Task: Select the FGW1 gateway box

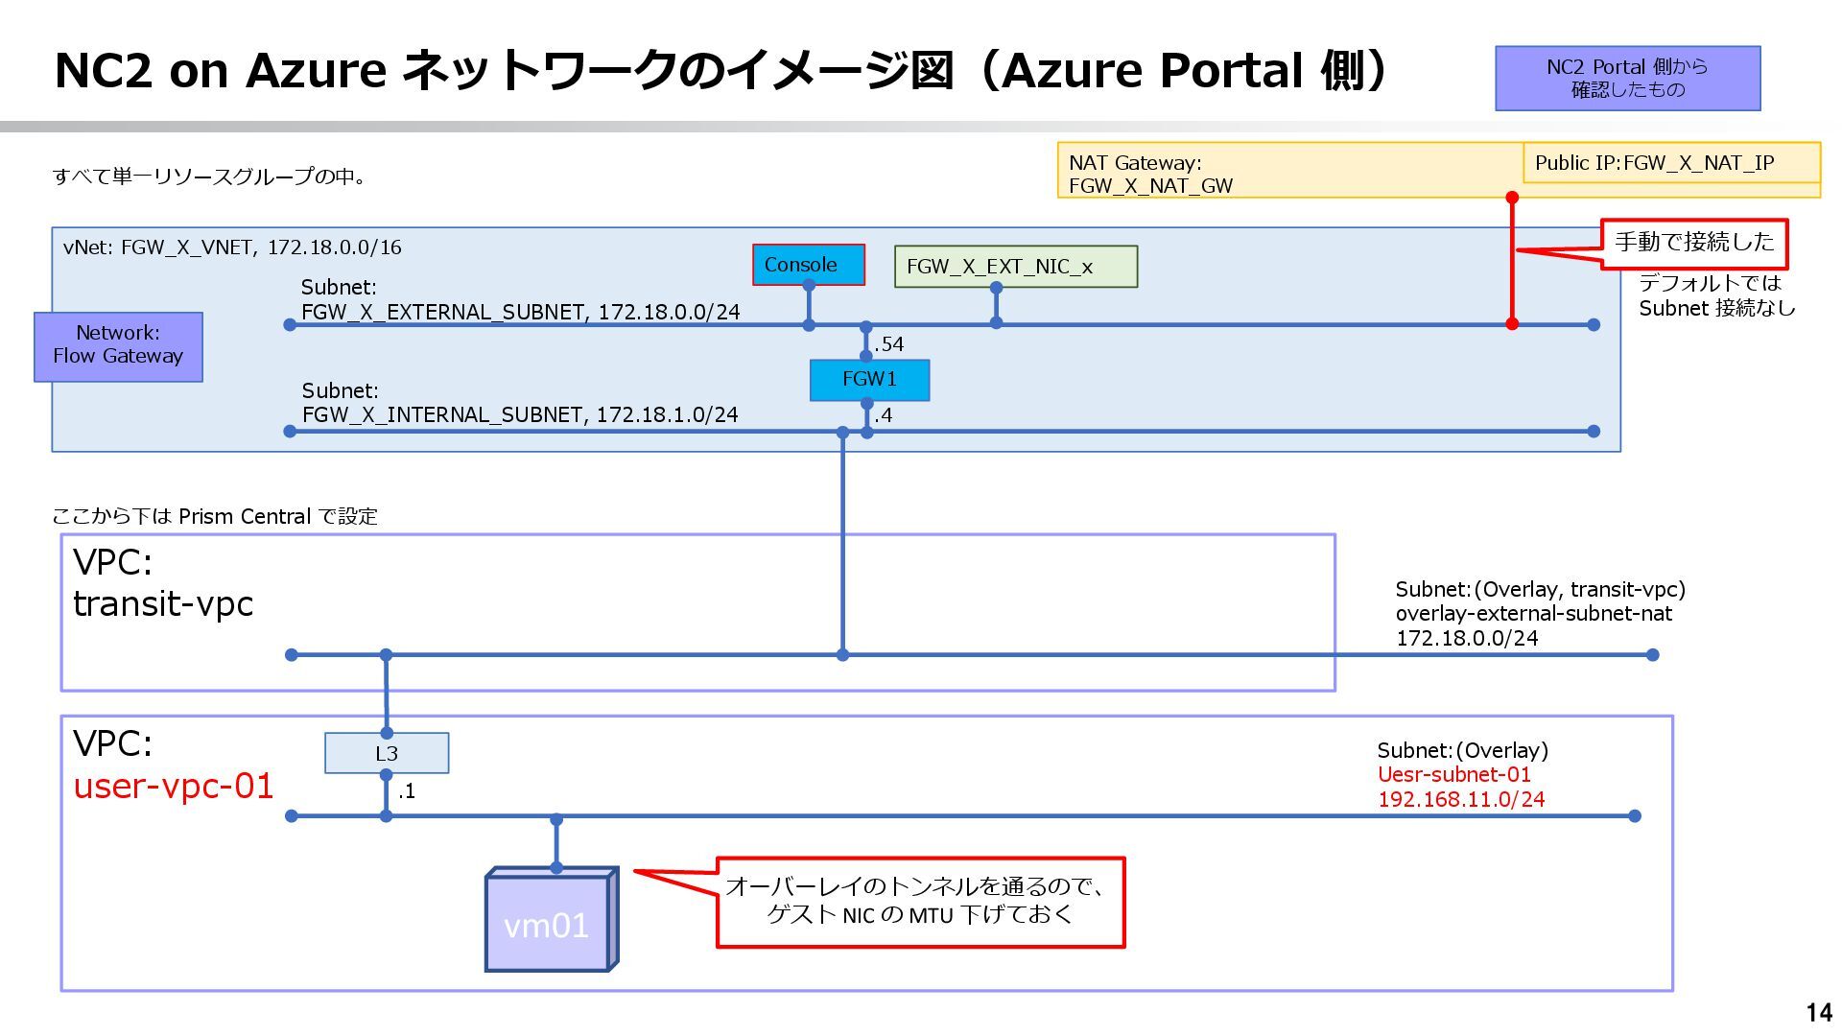Action: (869, 380)
